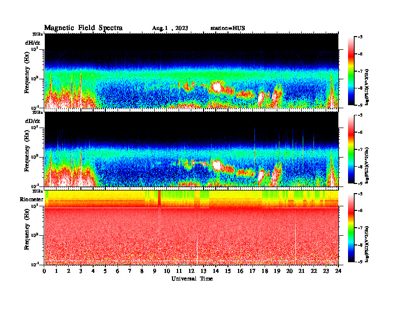Click the date label 'Aug.1 , 2023'
Image resolution: width=403 pixels, height=311 pixels.
click(x=170, y=28)
